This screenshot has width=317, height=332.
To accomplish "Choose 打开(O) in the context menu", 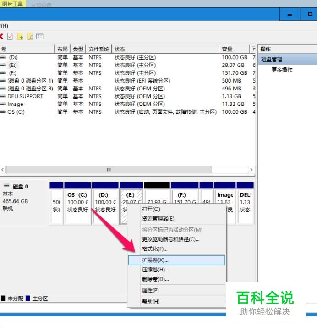I will click(176, 209).
